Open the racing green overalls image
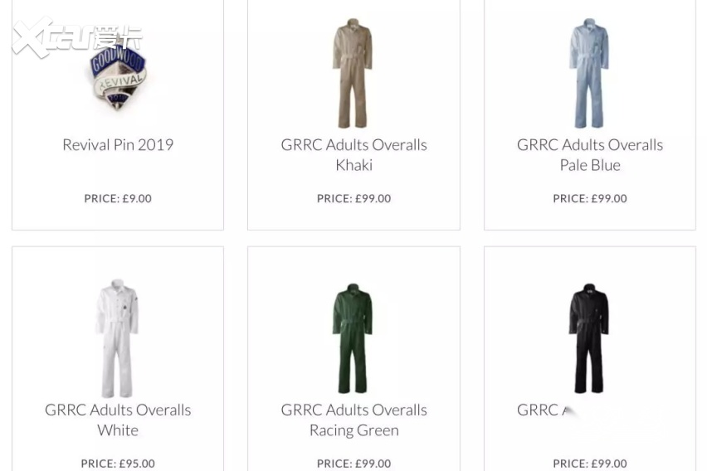Viewport: 707px width, 471px height. (353, 338)
